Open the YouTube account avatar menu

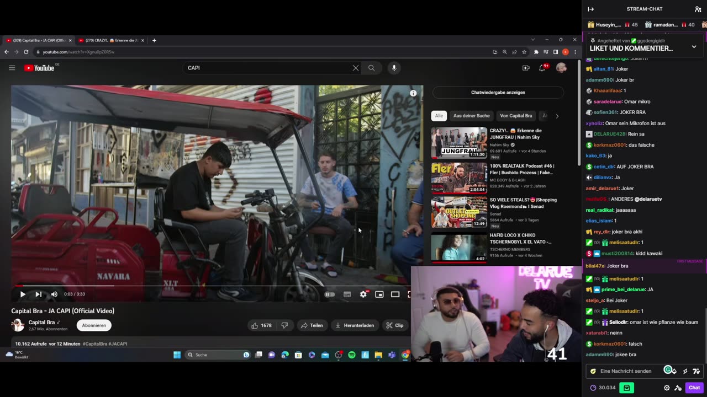[x=561, y=68]
